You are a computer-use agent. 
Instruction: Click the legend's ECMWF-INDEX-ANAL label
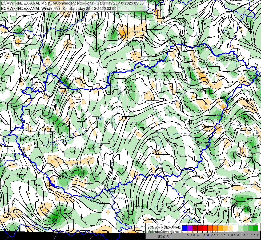tap(163, 227)
